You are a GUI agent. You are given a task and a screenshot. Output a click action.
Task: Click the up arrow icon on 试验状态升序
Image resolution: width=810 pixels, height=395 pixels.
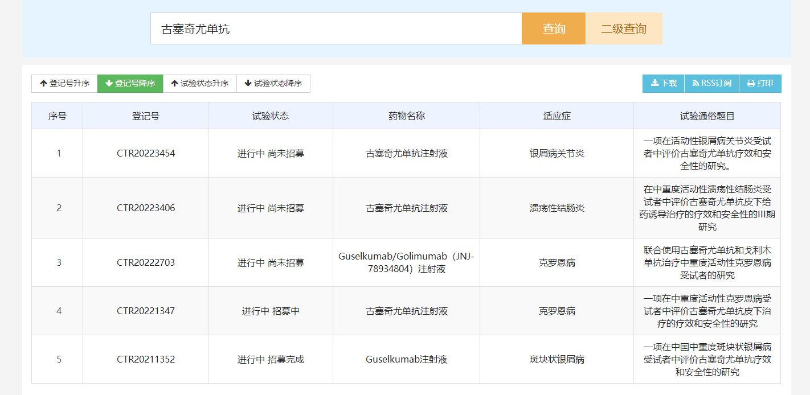[174, 84]
